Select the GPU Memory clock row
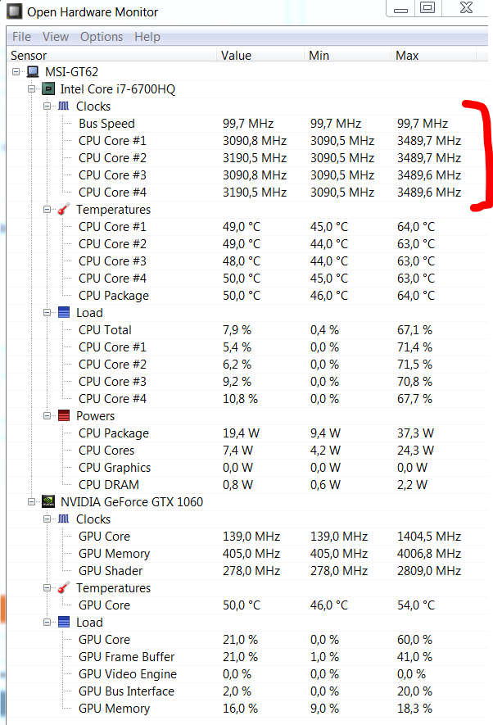This screenshot has width=493, height=725. coord(247,554)
